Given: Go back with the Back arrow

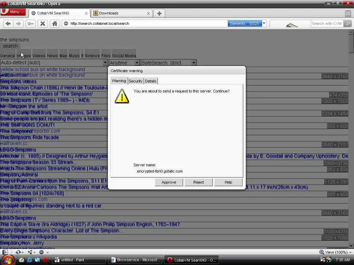Looking at the screenshot, I should pos(8,23).
